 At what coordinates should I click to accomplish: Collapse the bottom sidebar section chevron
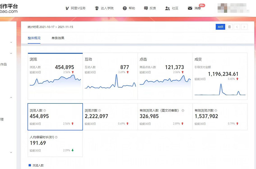tap(11, 152)
